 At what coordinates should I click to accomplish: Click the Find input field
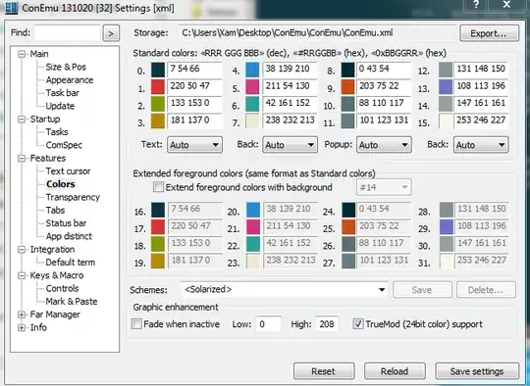coord(67,33)
